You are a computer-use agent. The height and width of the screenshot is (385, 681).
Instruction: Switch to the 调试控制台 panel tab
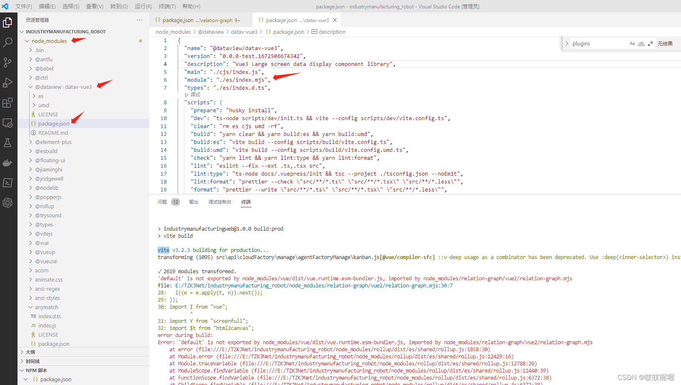(220, 202)
